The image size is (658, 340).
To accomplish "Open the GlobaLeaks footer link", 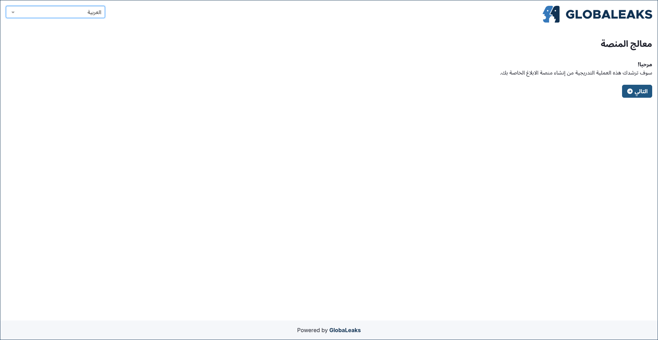I will coord(345,330).
